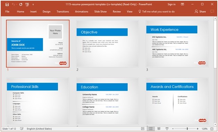Viewport: 218px width, 132px height.
Task: Click the zoom slider handle
Action: coord(187,129)
